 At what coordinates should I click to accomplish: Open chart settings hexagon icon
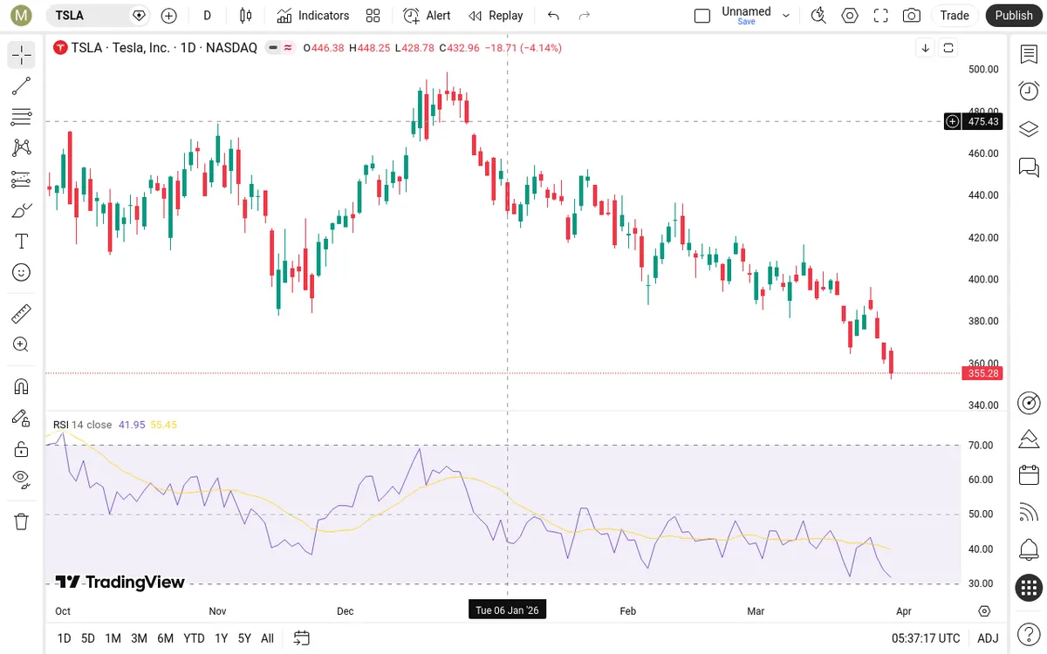click(849, 16)
